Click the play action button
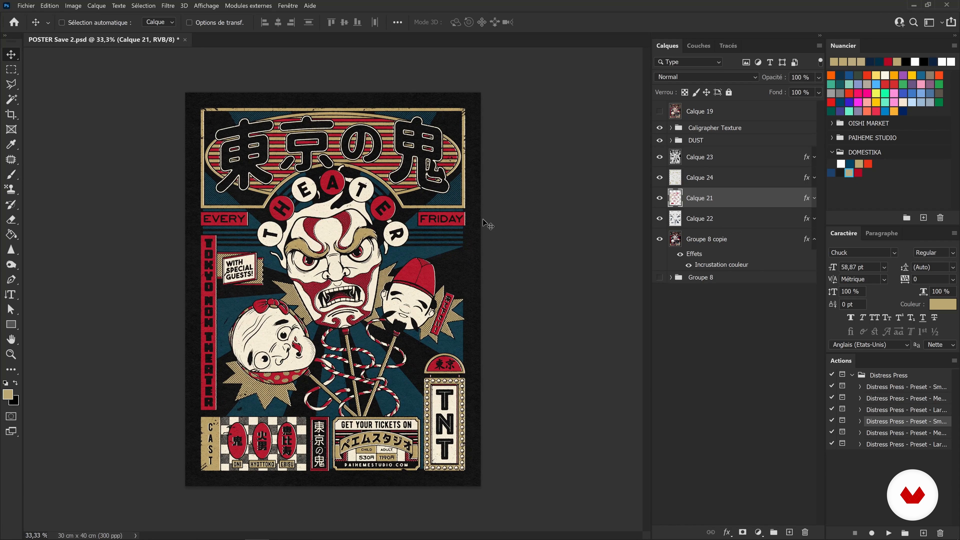Image resolution: width=960 pixels, height=540 pixels. [889, 533]
